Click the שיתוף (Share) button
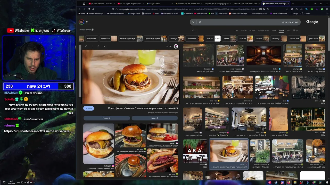330x185 pixels. [155, 118]
